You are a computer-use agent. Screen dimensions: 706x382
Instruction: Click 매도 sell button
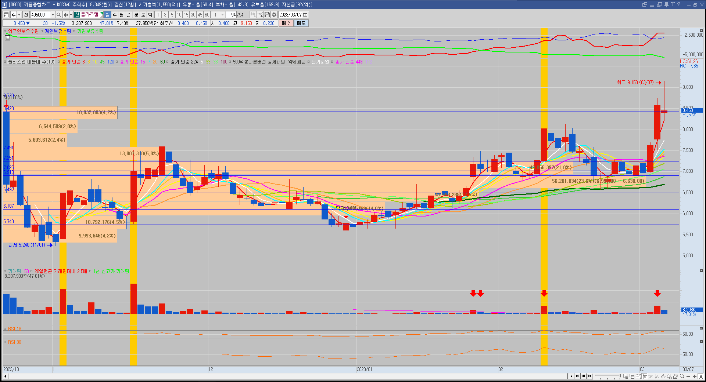[301, 23]
